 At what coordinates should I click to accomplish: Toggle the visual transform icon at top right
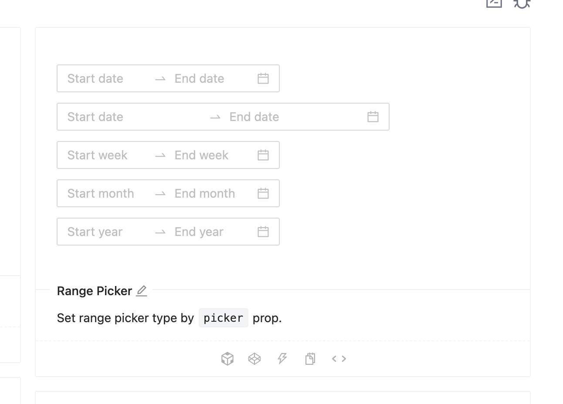click(494, 3)
